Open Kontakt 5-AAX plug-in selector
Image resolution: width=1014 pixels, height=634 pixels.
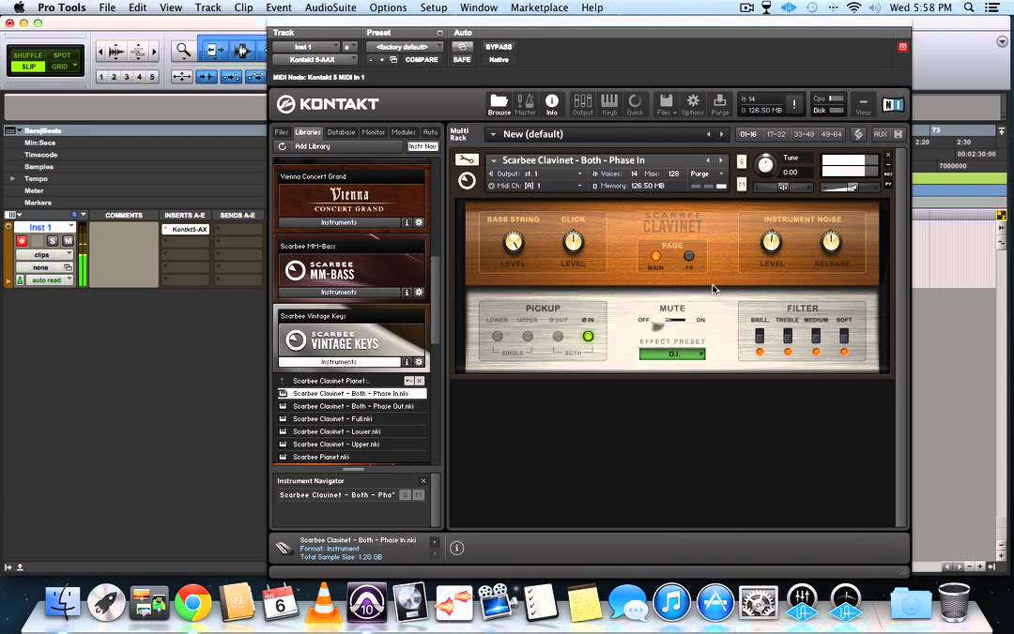pyautogui.click(x=315, y=59)
